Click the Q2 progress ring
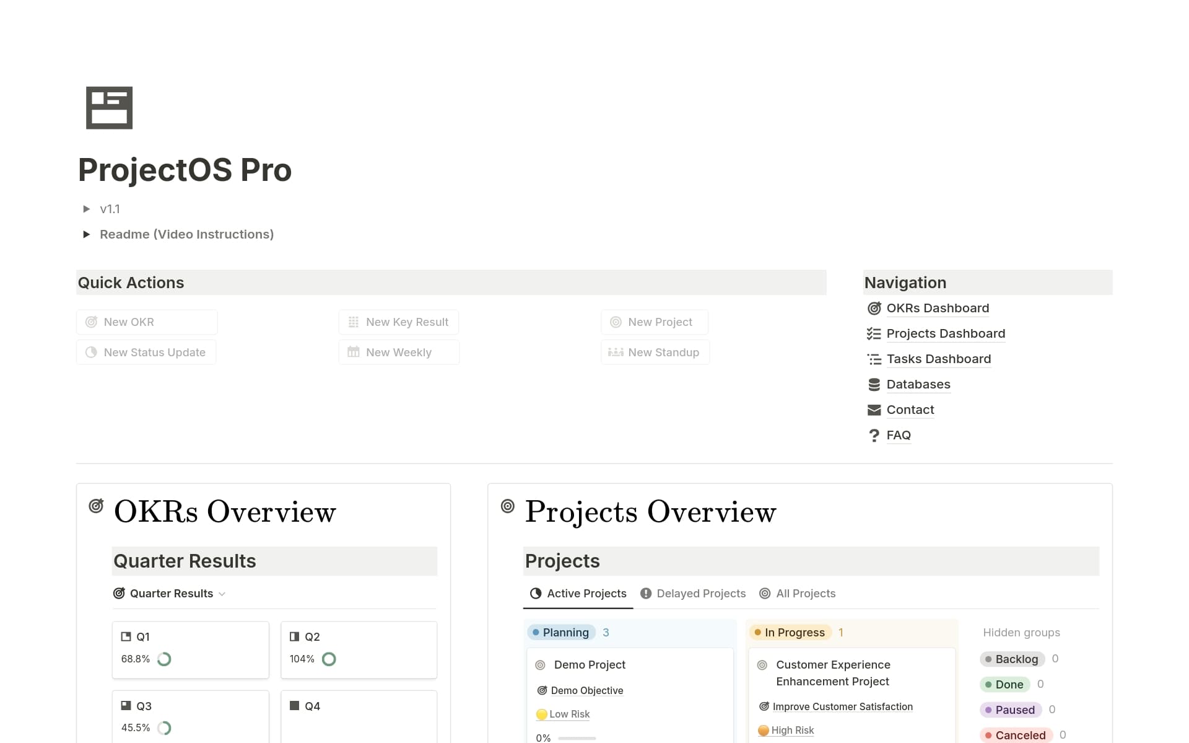1189x743 pixels. click(329, 659)
